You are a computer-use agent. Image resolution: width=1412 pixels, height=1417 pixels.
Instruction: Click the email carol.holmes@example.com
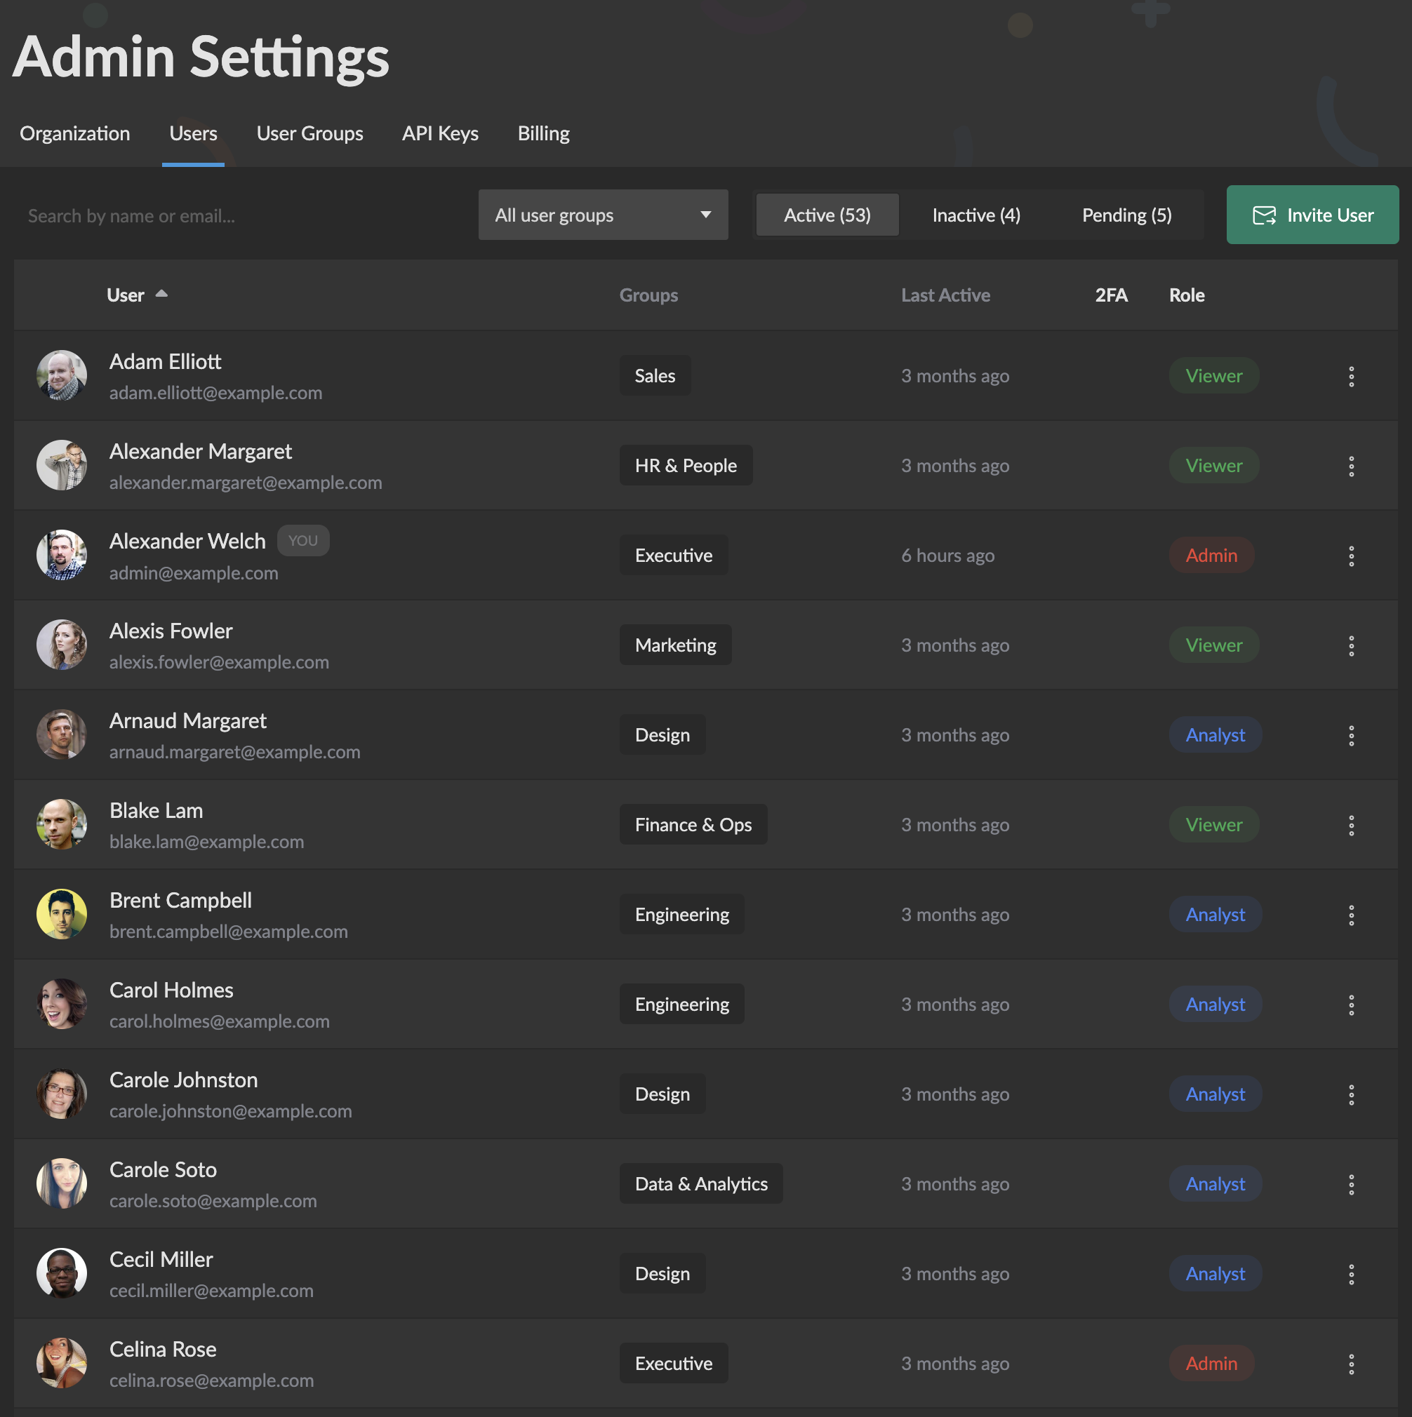(220, 1021)
